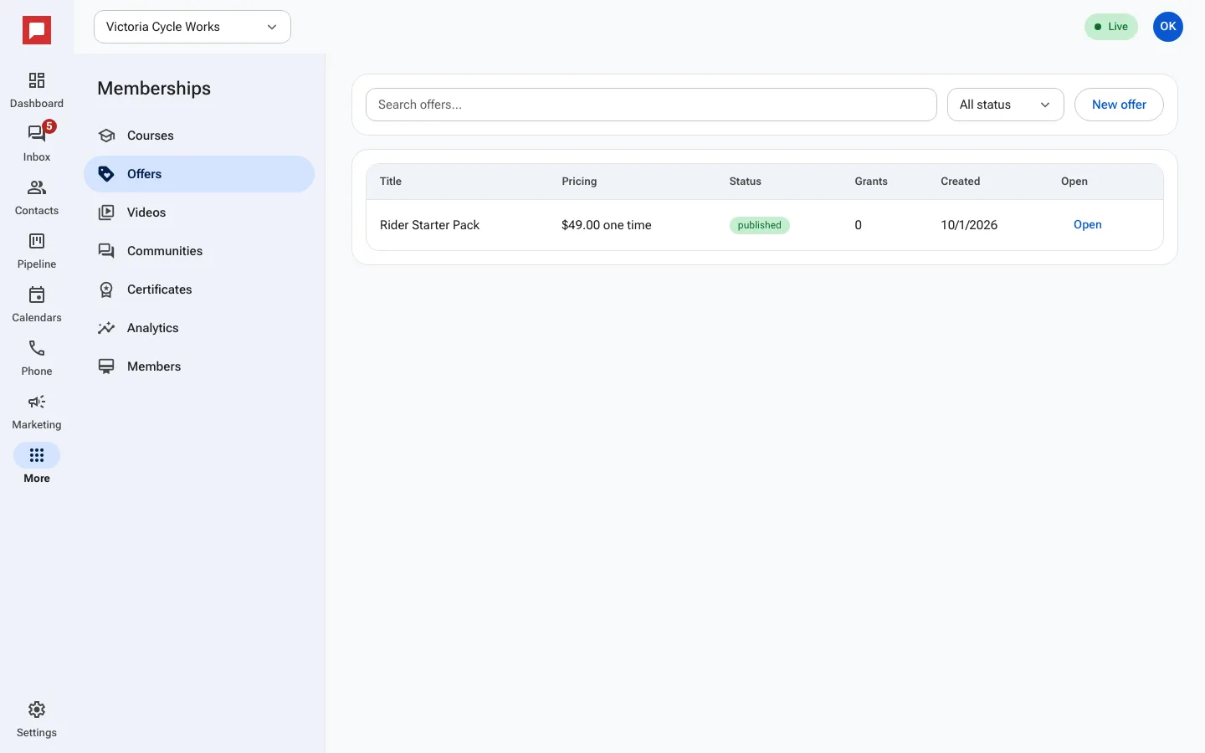Go to Contacts people icon
The width and height of the screenshot is (1205, 753).
pyautogui.click(x=37, y=187)
